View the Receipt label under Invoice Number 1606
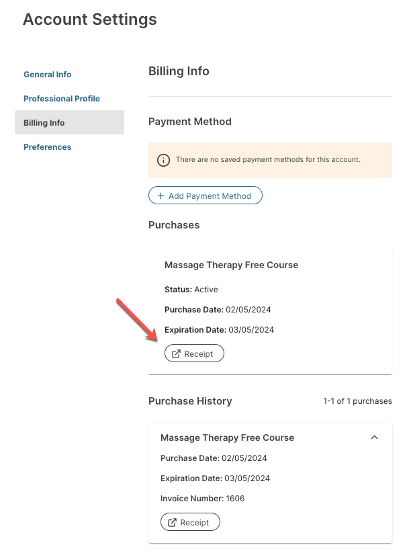The height and width of the screenshot is (551, 409). pos(195,523)
